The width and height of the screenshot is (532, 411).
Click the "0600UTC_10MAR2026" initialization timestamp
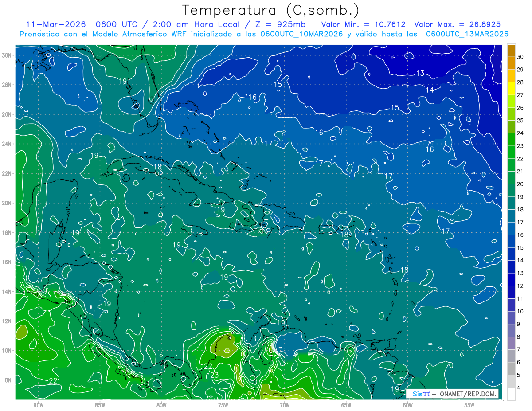pyautogui.click(x=301, y=34)
